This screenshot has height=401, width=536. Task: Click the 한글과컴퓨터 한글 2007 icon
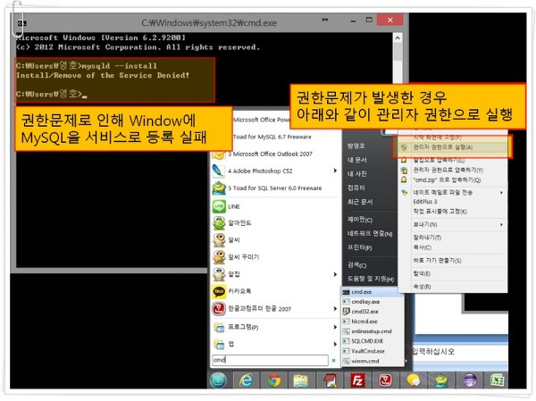[x=219, y=309]
